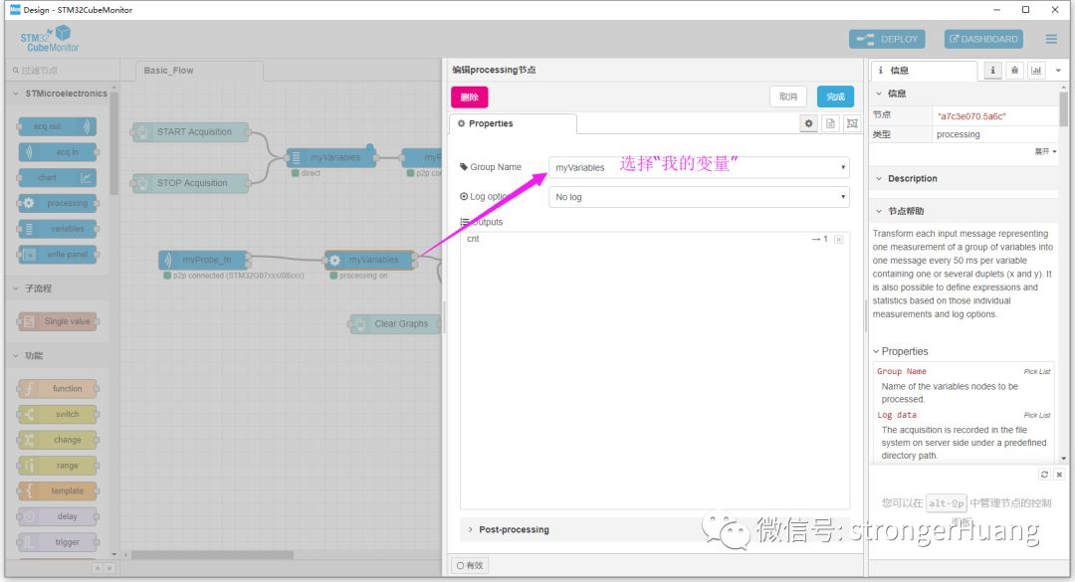Click 取消 to cancel node editing

[788, 97]
